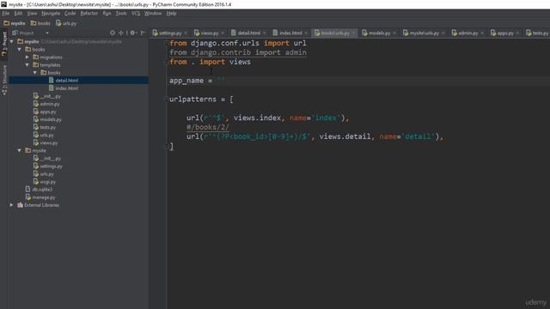Place cursor in the app_name string
The height and width of the screenshot is (309, 550).
[x=221, y=81]
